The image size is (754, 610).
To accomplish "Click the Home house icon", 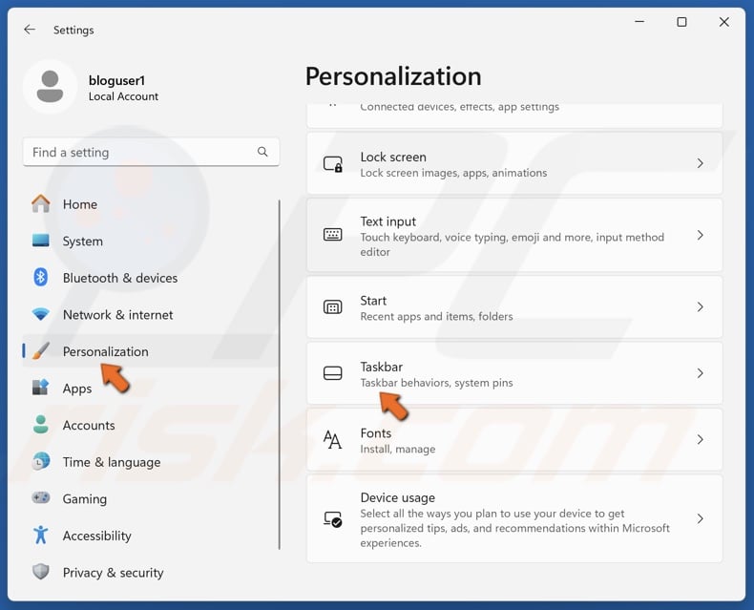I will (41, 204).
